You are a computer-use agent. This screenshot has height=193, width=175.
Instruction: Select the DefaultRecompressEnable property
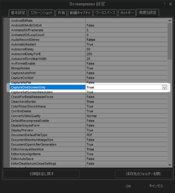click(x=47, y=121)
